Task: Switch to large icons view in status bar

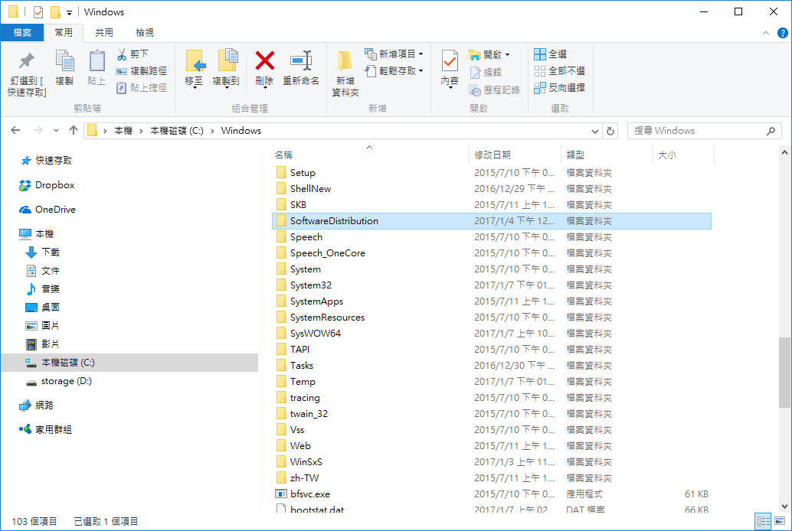Action: [781, 521]
